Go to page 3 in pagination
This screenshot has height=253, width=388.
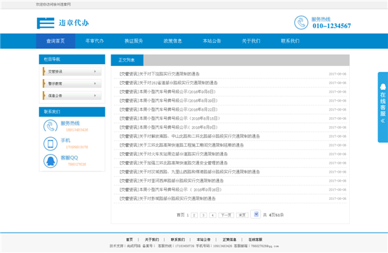[x=204, y=215]
